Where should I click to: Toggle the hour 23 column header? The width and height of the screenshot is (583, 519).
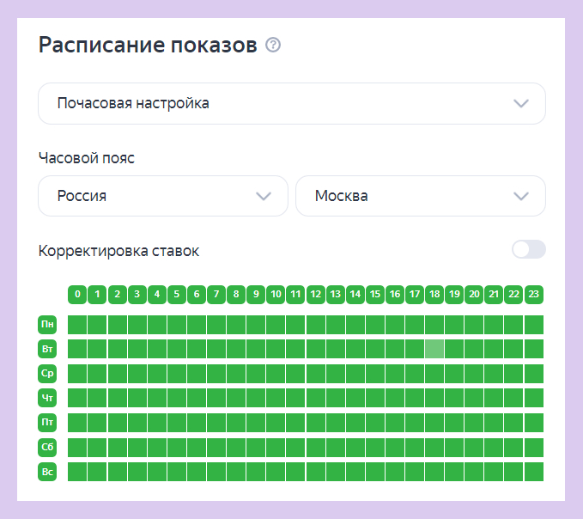coord(534,295)
